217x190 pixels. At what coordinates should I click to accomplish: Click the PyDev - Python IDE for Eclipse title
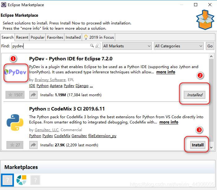click(x=71, y=59)
